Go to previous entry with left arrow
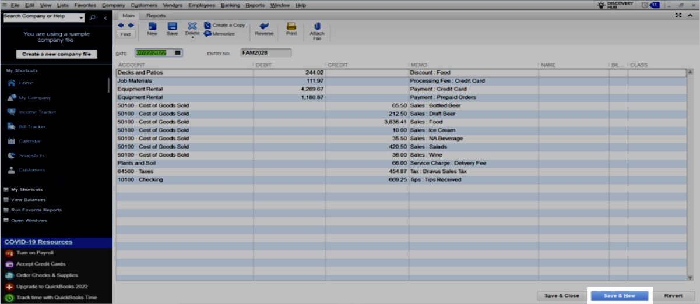 coord(121,25)
